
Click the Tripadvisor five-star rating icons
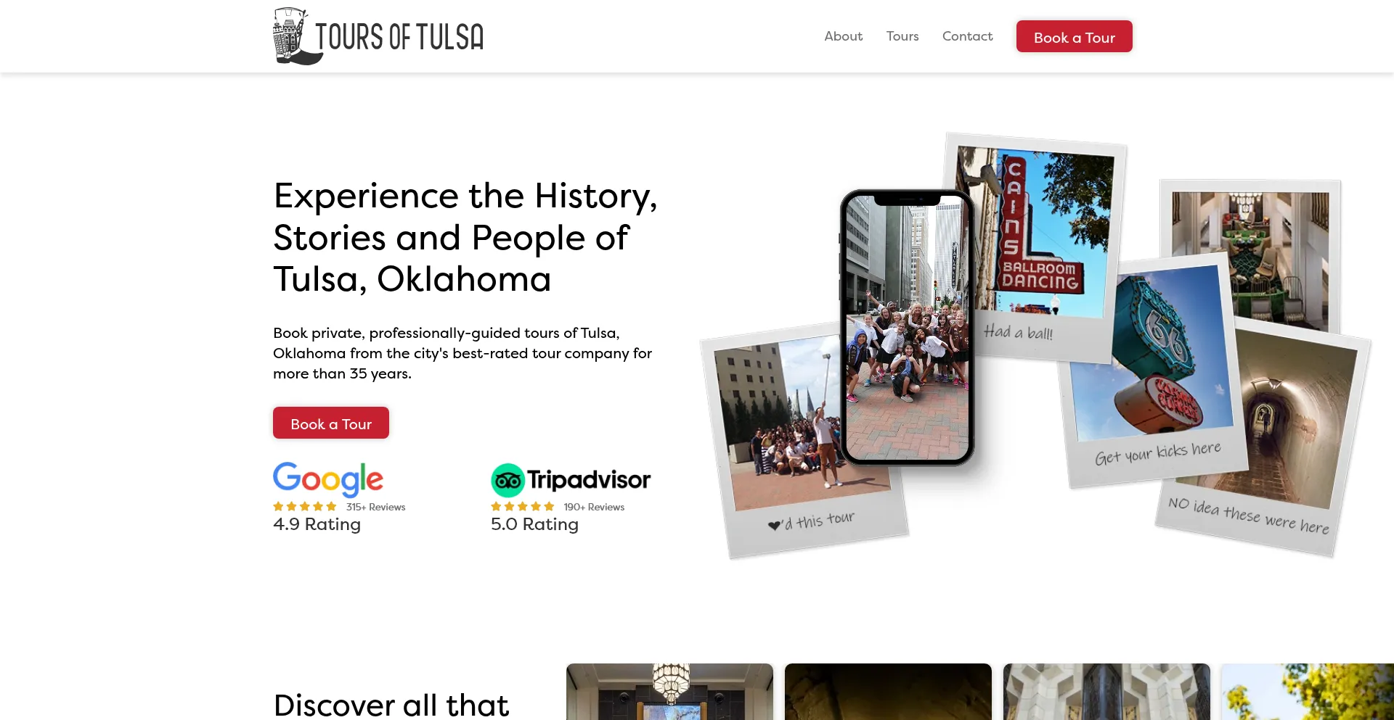point(523,507)
